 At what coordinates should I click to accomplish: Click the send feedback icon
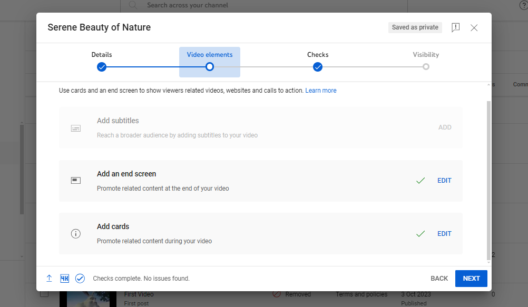(x=455, y=27)
